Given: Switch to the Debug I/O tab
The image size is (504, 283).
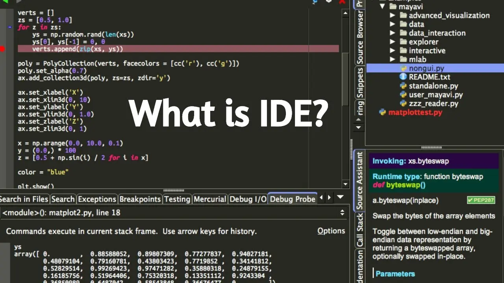Looking at the screenshot, I should pos(248,199).
